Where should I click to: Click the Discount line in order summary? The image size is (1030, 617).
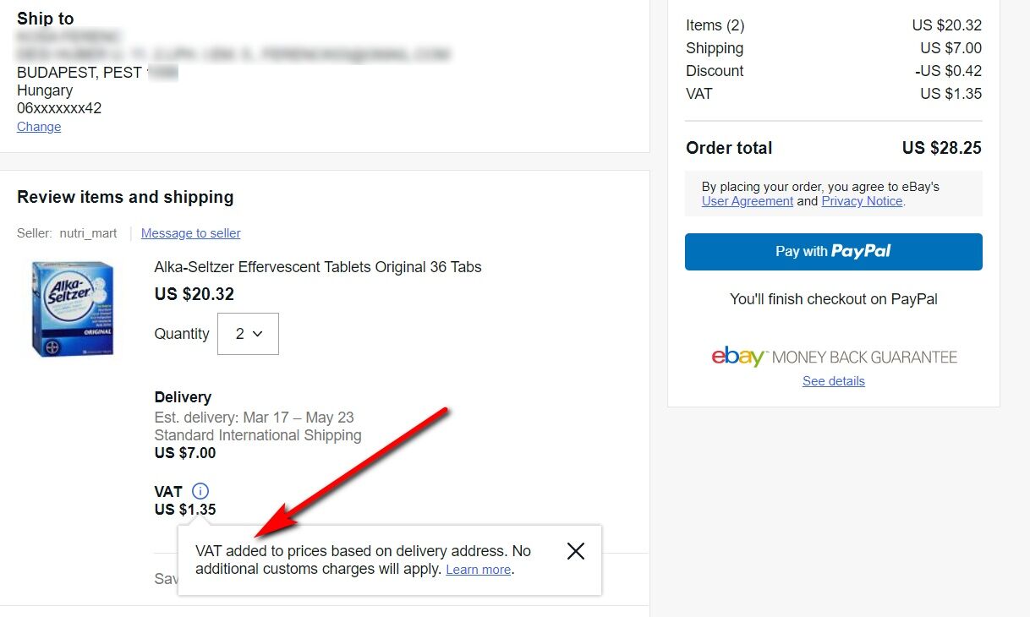tap(715, 71)
